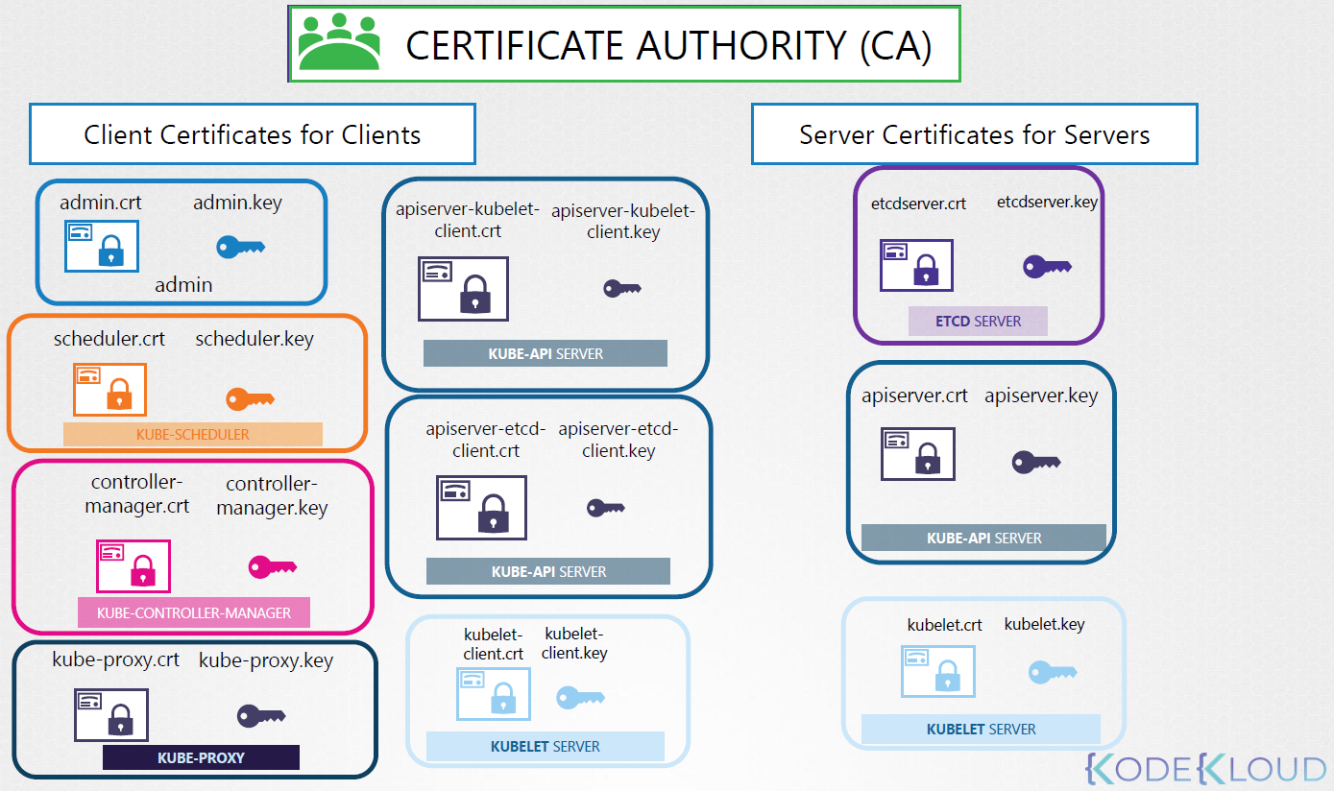Image resolution: width=1334 pixels, height=791 pixels.
Task: Click the CERTIFICATE AUTHORITY (CA) title text
Action: point(668,45)
